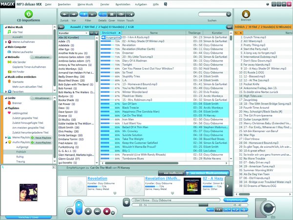Switch to Details view

103,14
